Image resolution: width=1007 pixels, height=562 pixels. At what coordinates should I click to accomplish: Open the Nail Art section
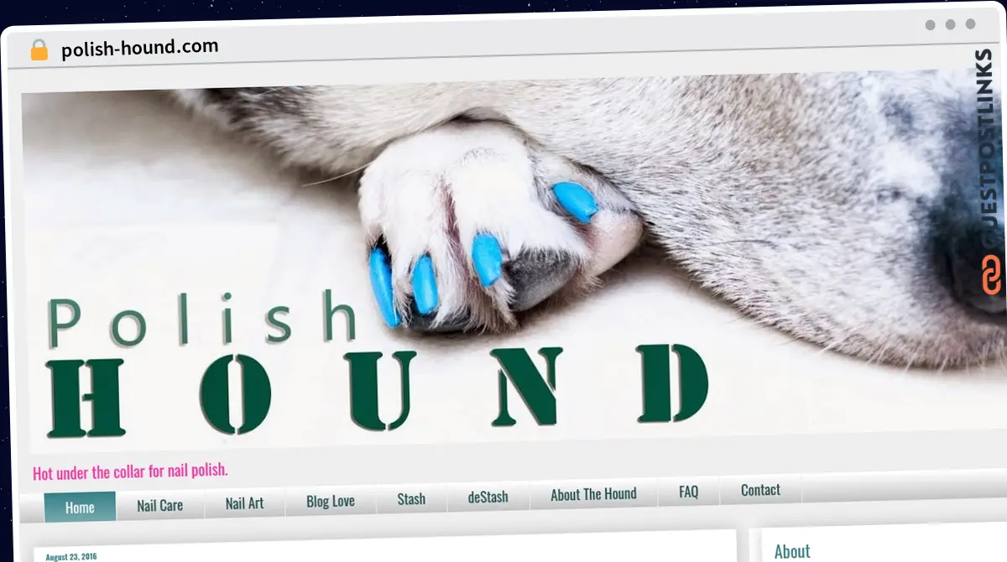244,503
